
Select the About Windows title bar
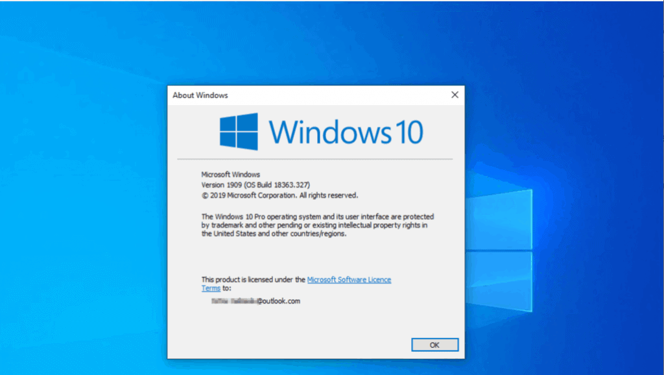coord(311,95)
